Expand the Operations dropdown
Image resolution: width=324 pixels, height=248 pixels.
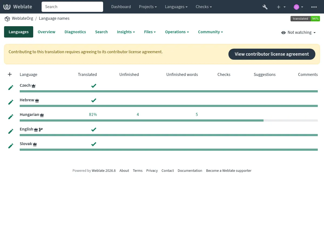coord(177,32)
